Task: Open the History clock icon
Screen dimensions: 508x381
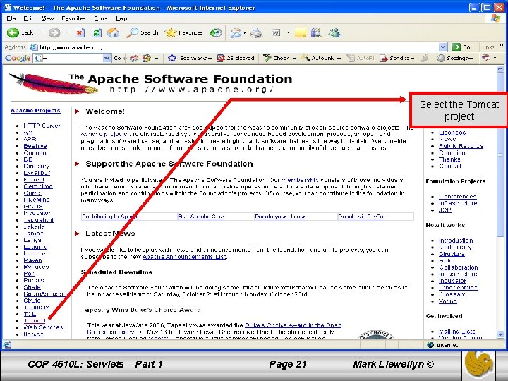Action: pos(216,32)
